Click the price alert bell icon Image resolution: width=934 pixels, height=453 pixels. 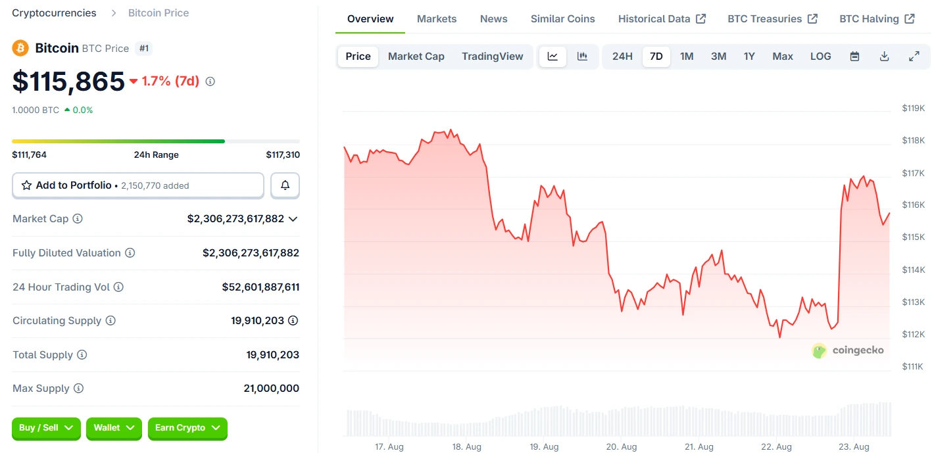point(285,185)
